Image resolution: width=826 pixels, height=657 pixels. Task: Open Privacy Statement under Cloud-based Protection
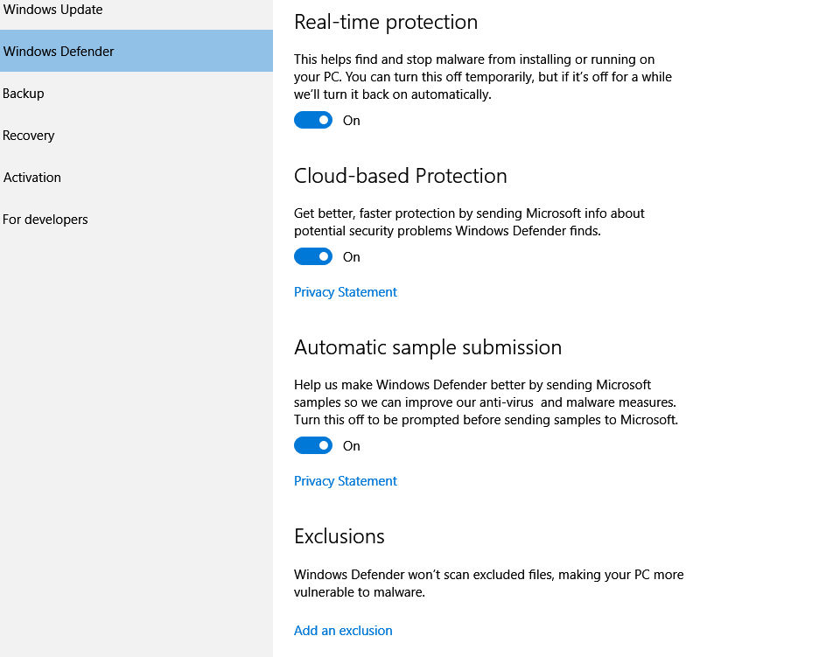pos(345,292)
